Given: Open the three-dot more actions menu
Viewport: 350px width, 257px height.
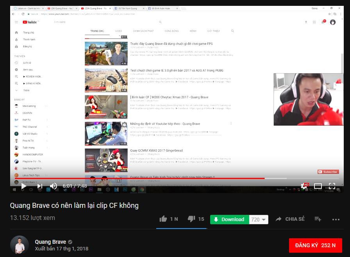Looking at the screenshot, I should (336, 220).
